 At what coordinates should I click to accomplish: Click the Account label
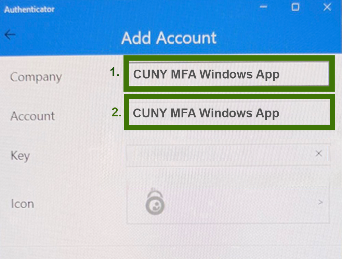point(32,116)
